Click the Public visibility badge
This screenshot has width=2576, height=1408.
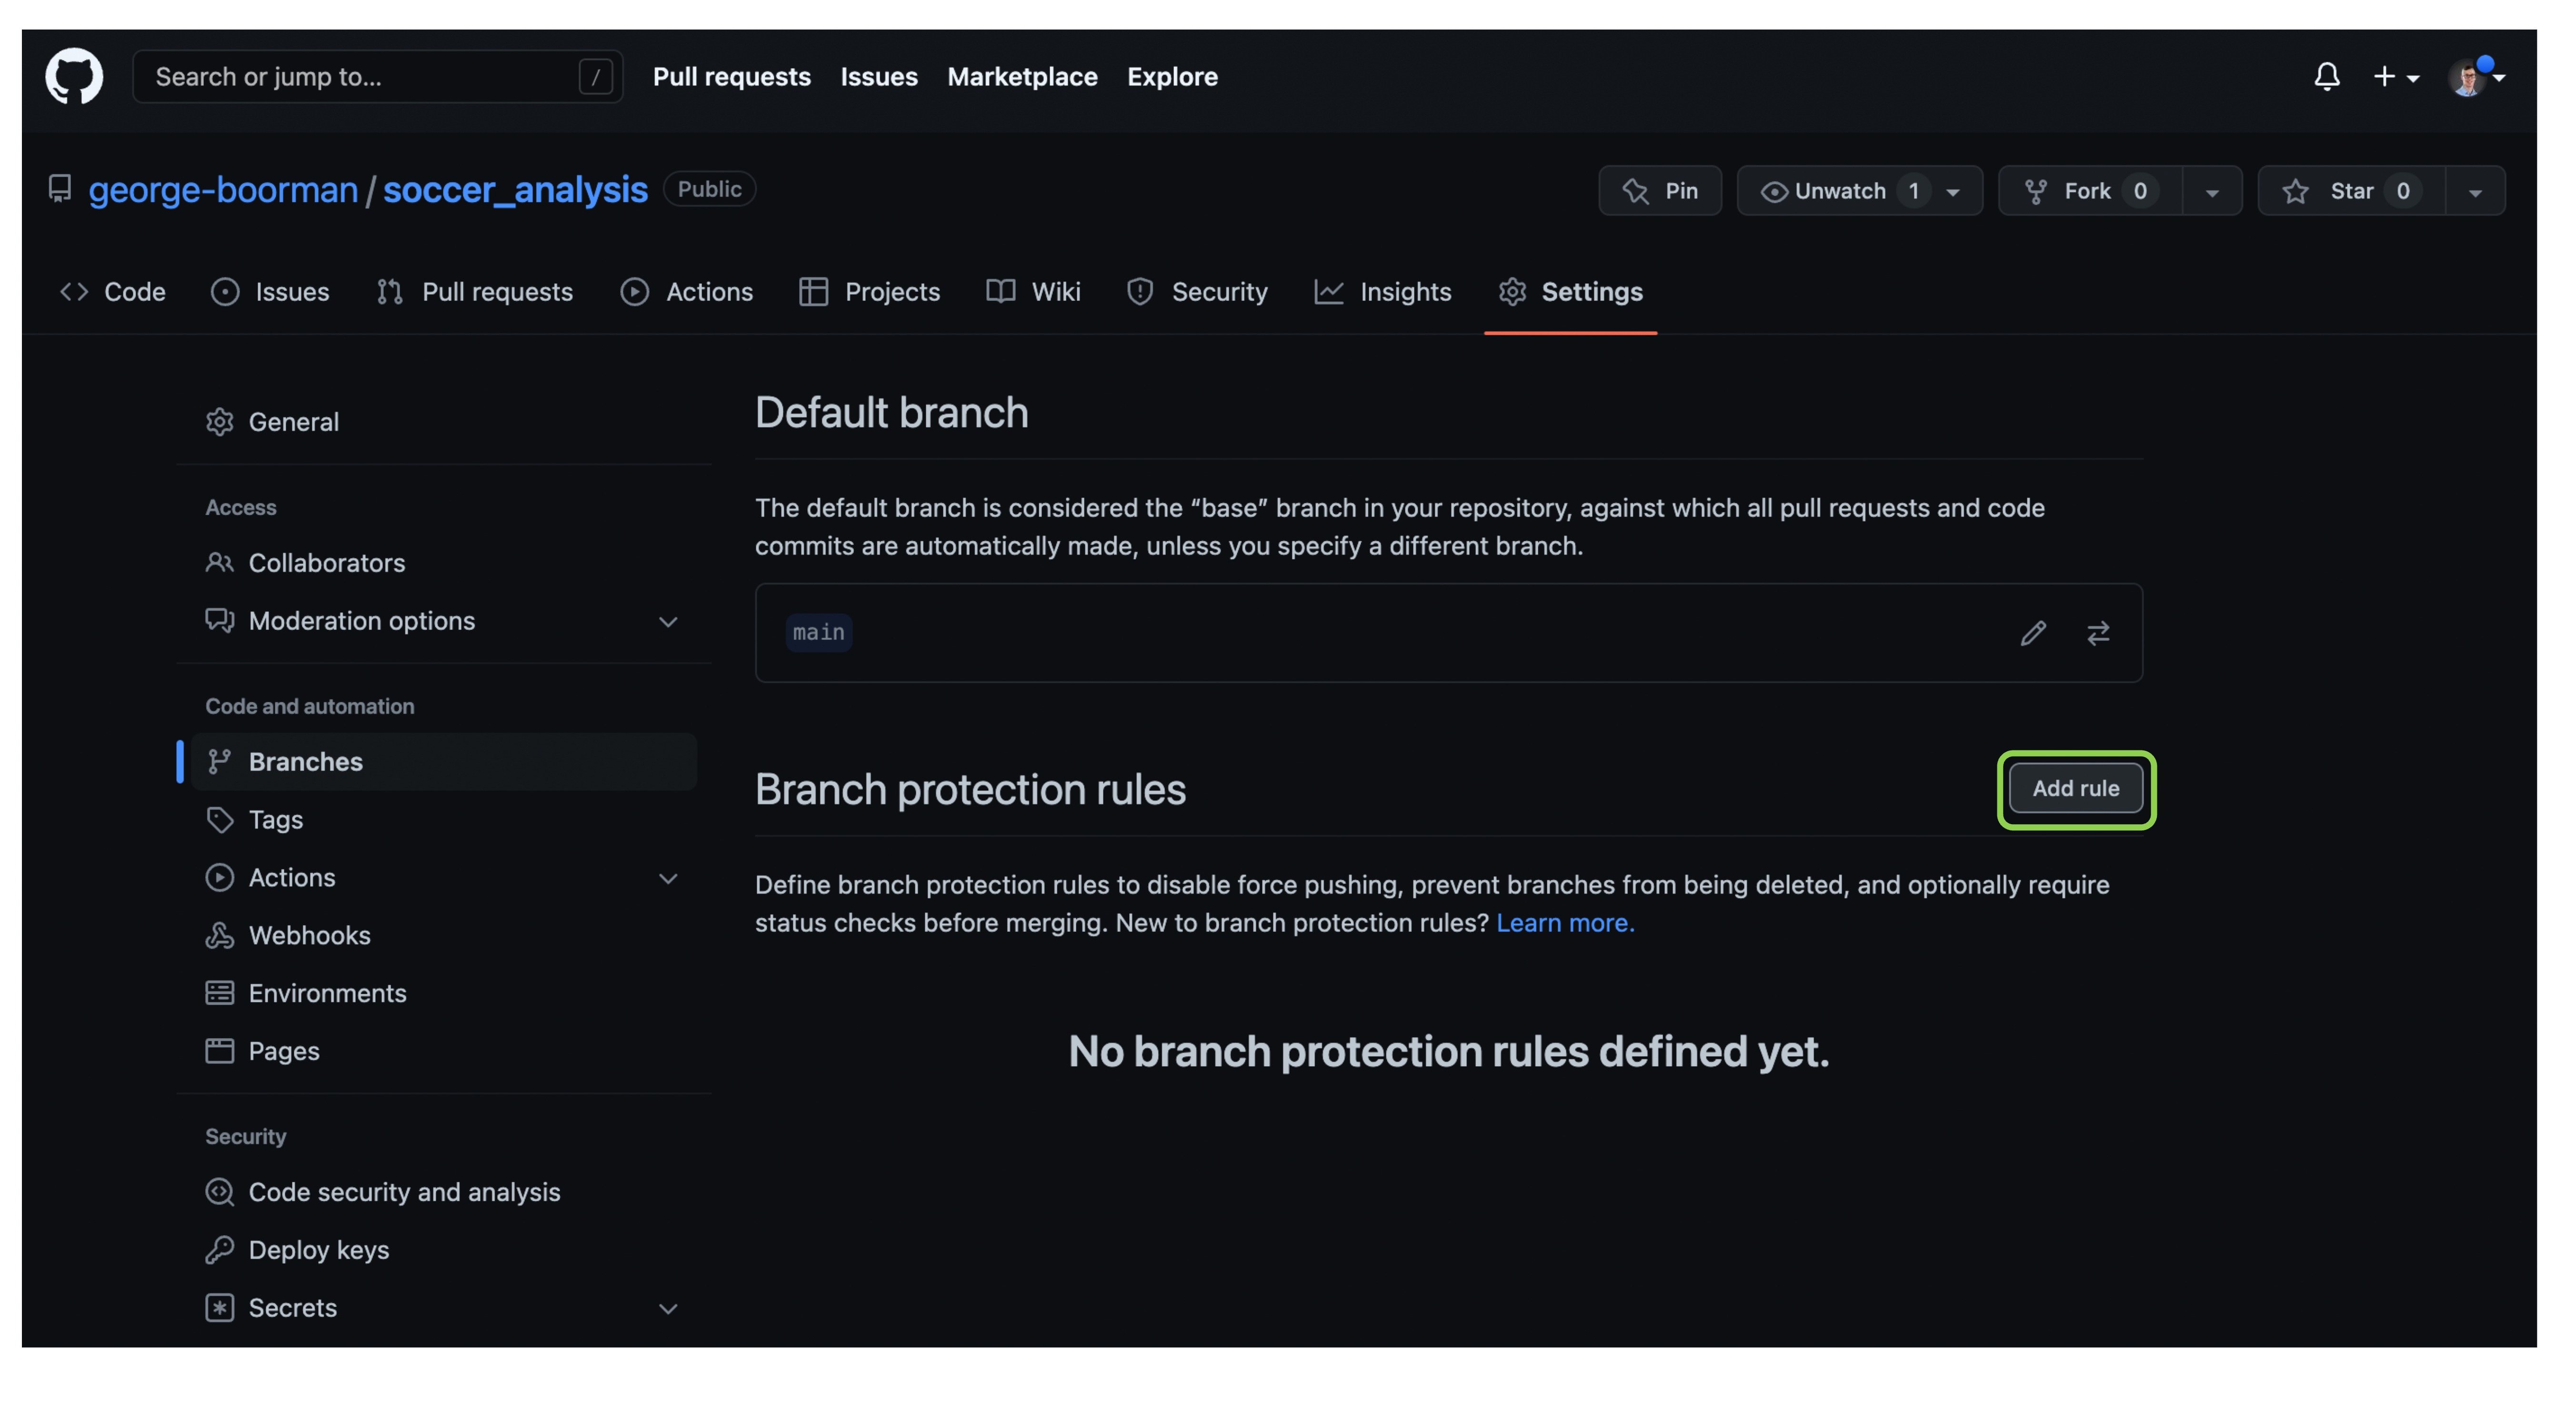(709, 189)
